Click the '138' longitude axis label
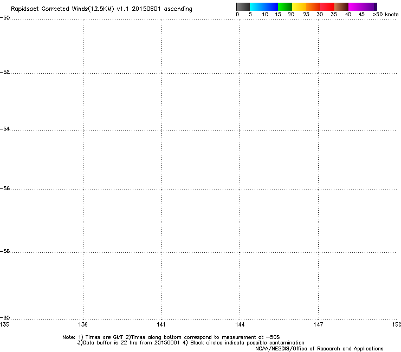Screen dimensions: 401x352 click(83, 324)
